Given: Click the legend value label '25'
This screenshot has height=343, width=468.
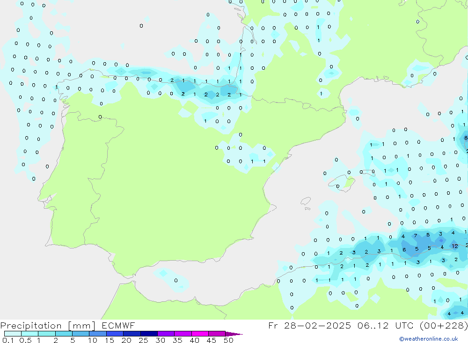Looking at the screenshot, I should pyautogui.click(x=144, y=340).
